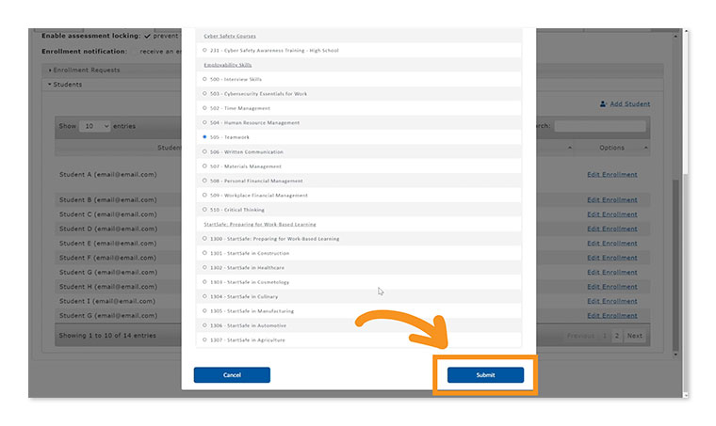Image resolution: width=716 pixels, height=426 pixels.
Task: Select 509 Workplace Financial Management
Action: (x=204, y=195)
